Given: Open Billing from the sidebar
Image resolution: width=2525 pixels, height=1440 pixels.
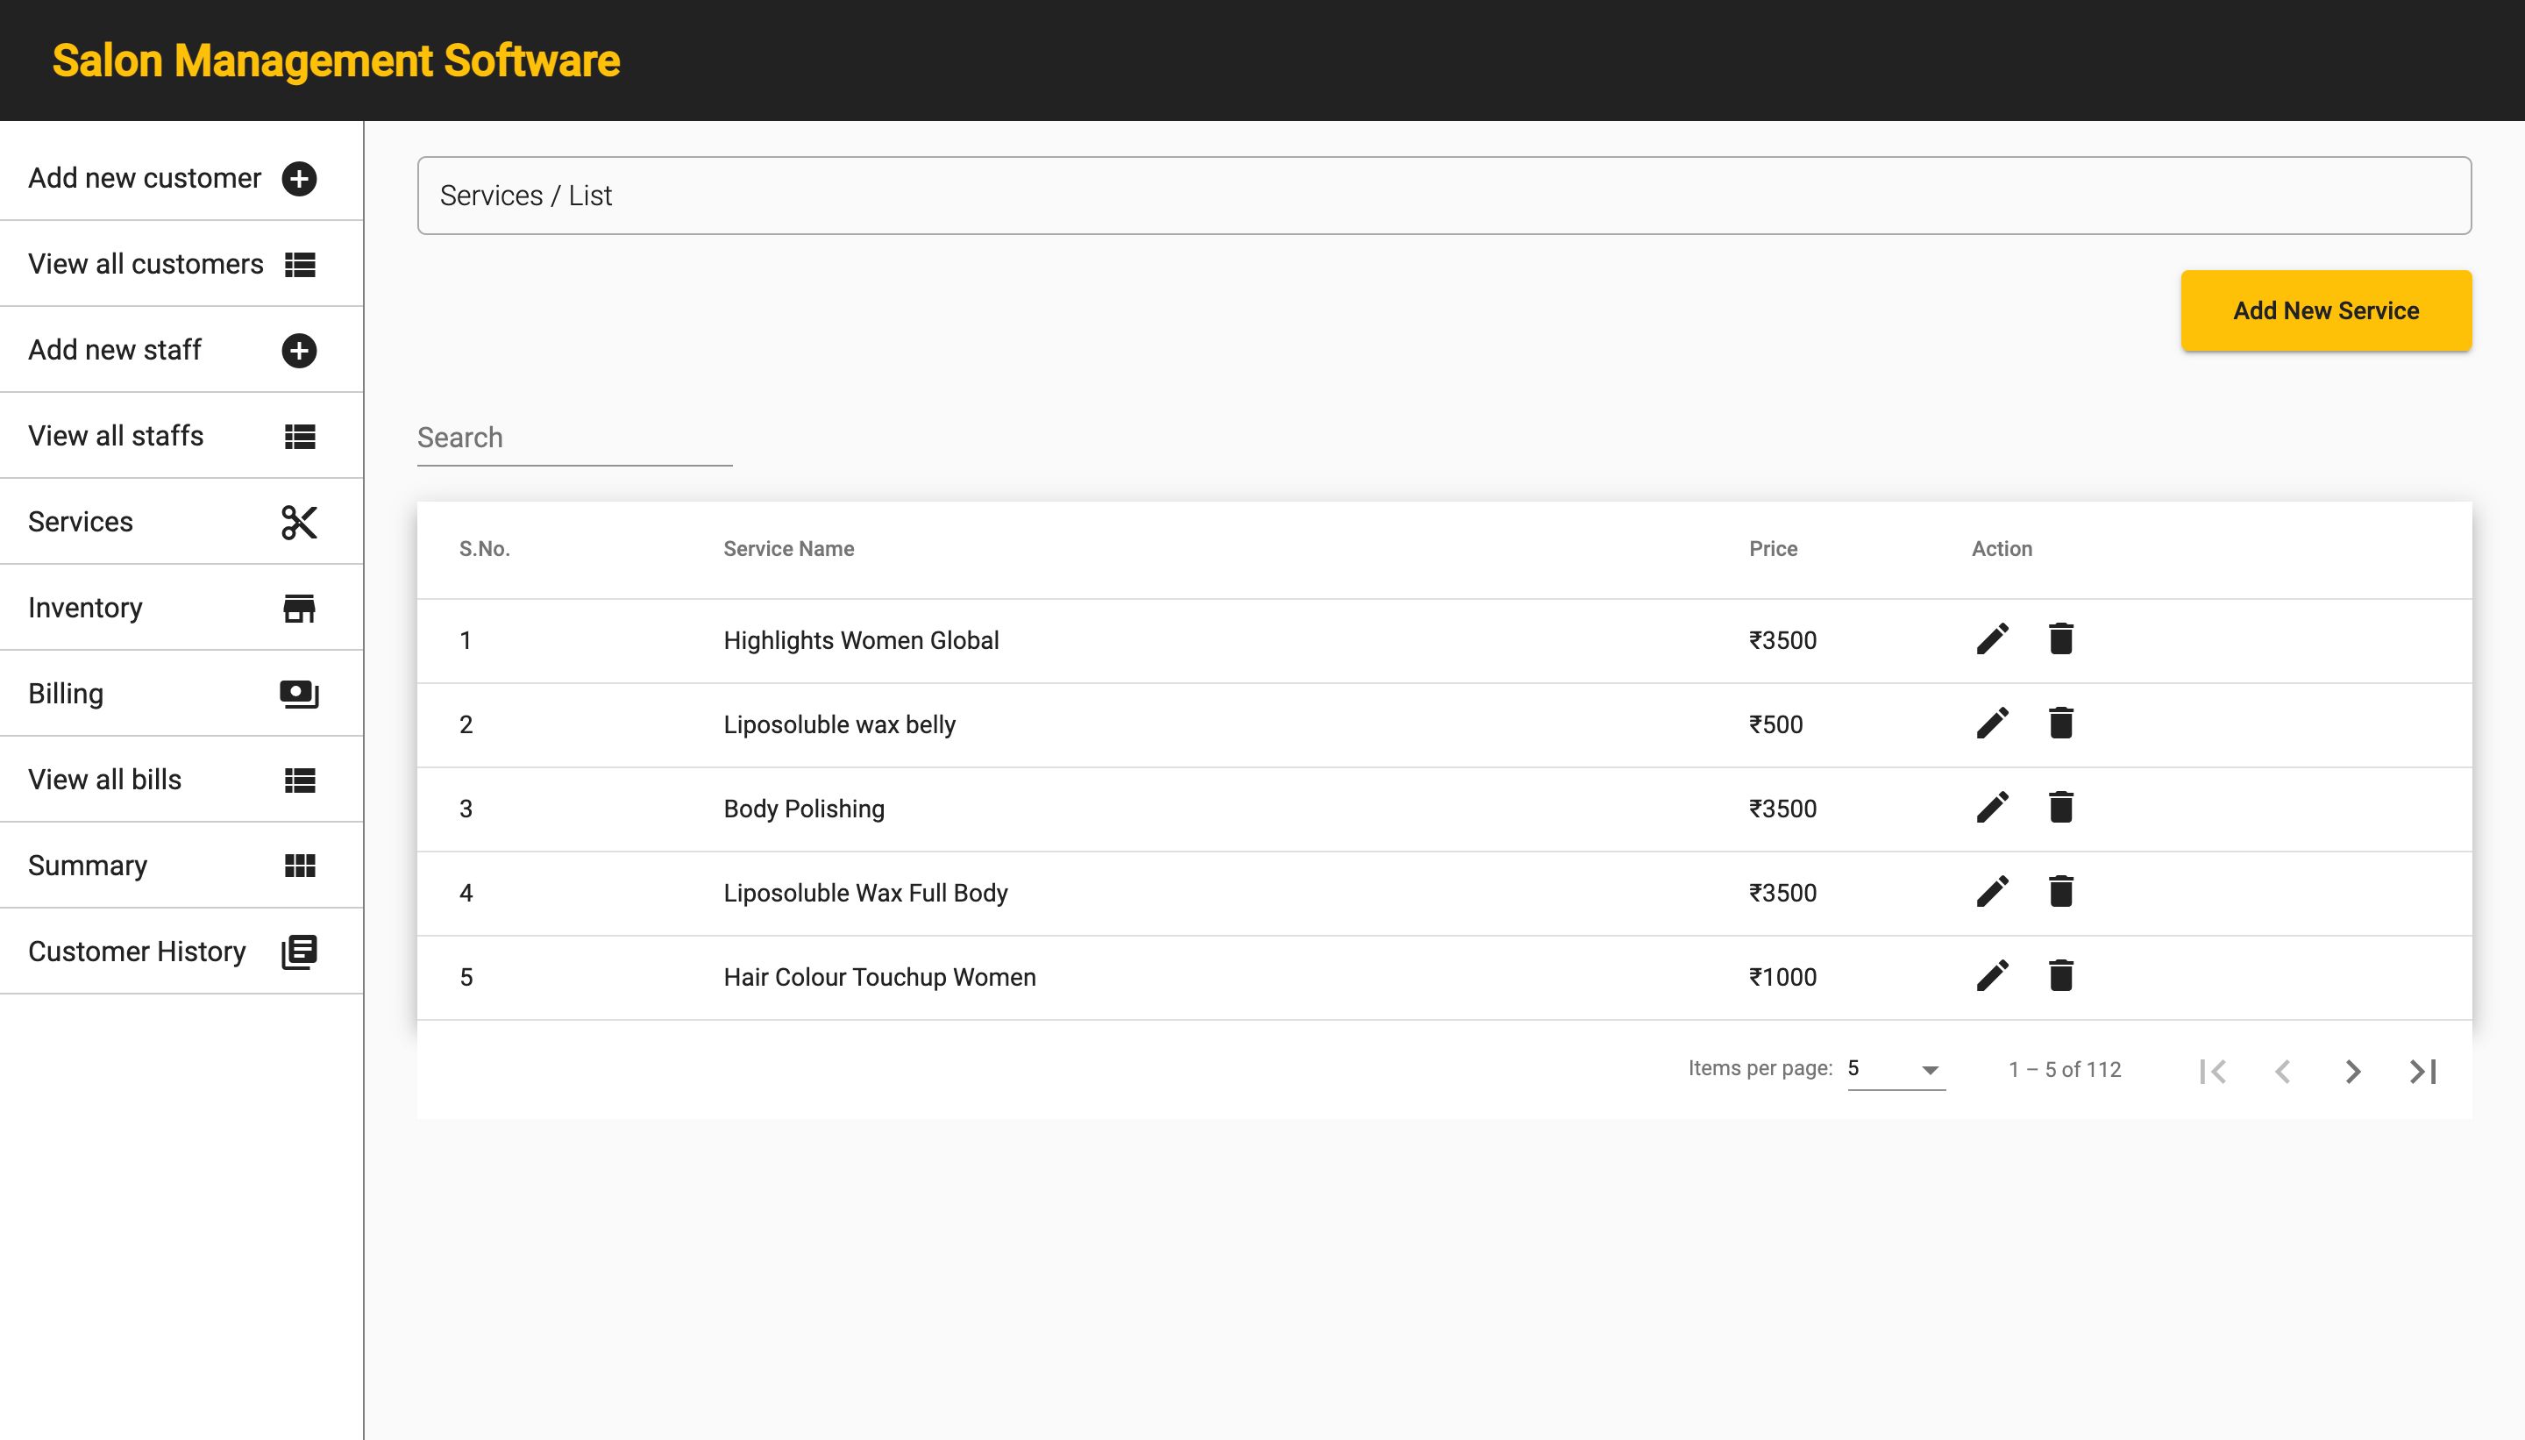Looking at the screenshot, I should point(65,694).
